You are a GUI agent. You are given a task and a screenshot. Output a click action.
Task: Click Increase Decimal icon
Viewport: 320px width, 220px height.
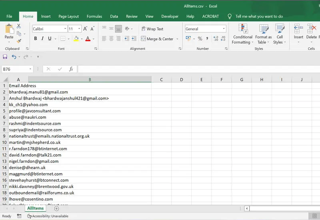click(x=216, y=38)
